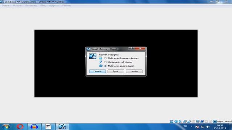Click the 'Right Control' host key text
Viewport: 232px width, 130px height.
224,121
